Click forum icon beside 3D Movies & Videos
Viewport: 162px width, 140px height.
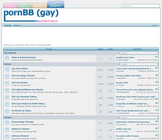(7, 112)
